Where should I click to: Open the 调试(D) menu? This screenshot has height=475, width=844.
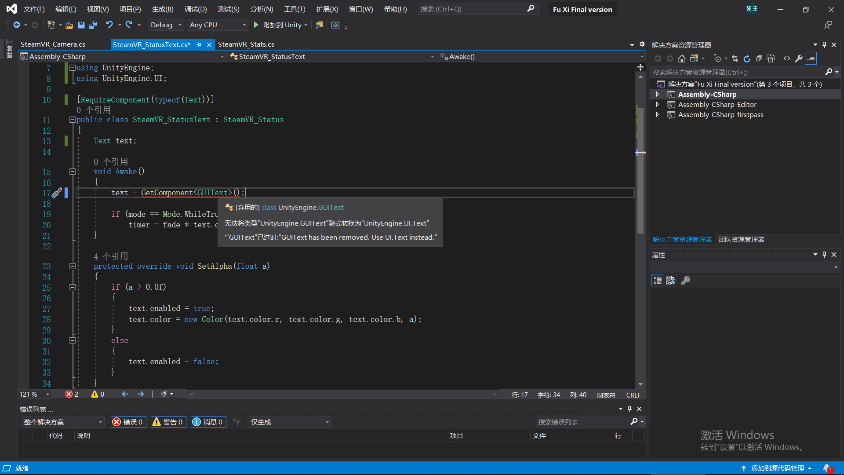(196, 9)
